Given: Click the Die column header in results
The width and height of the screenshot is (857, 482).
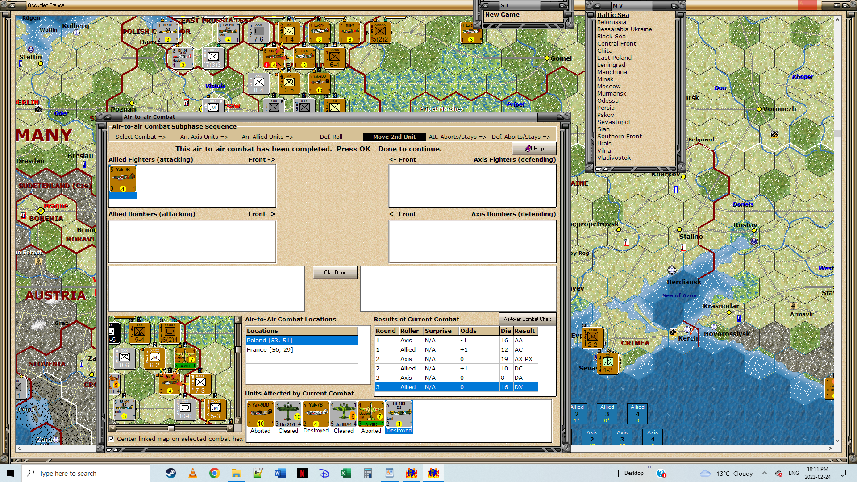Looking at the screenshot, I should point(506,331).
